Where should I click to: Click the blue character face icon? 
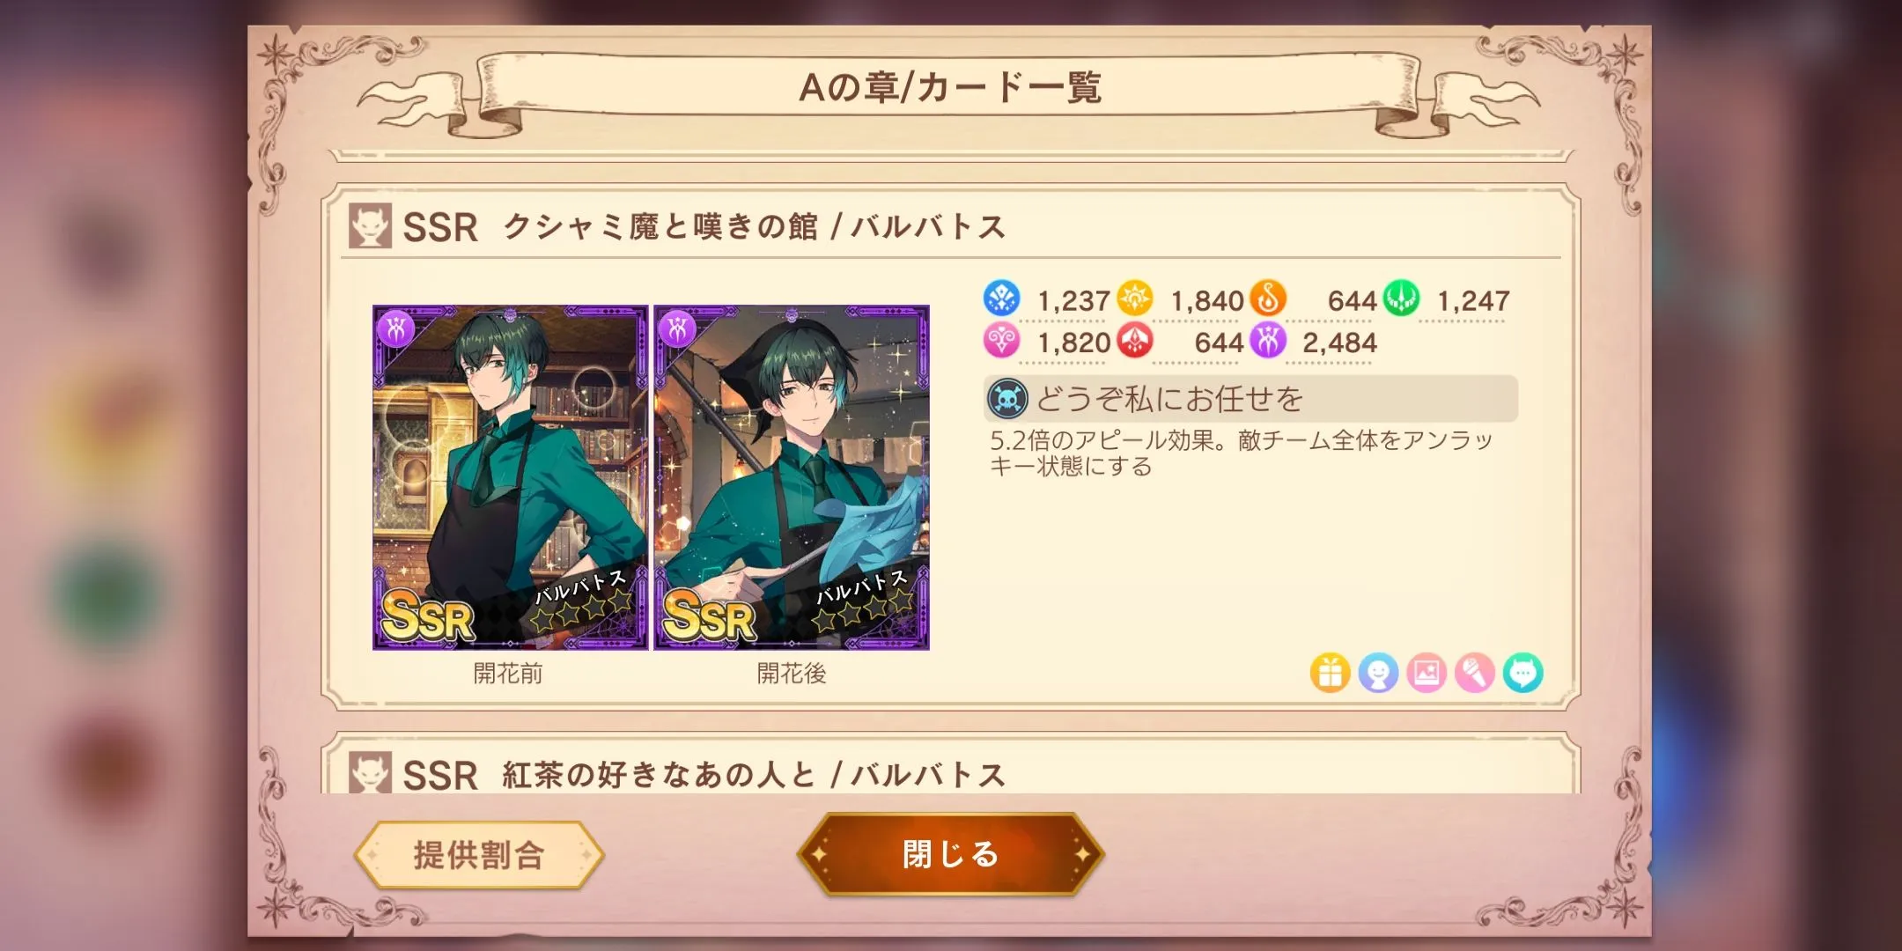1378,674
